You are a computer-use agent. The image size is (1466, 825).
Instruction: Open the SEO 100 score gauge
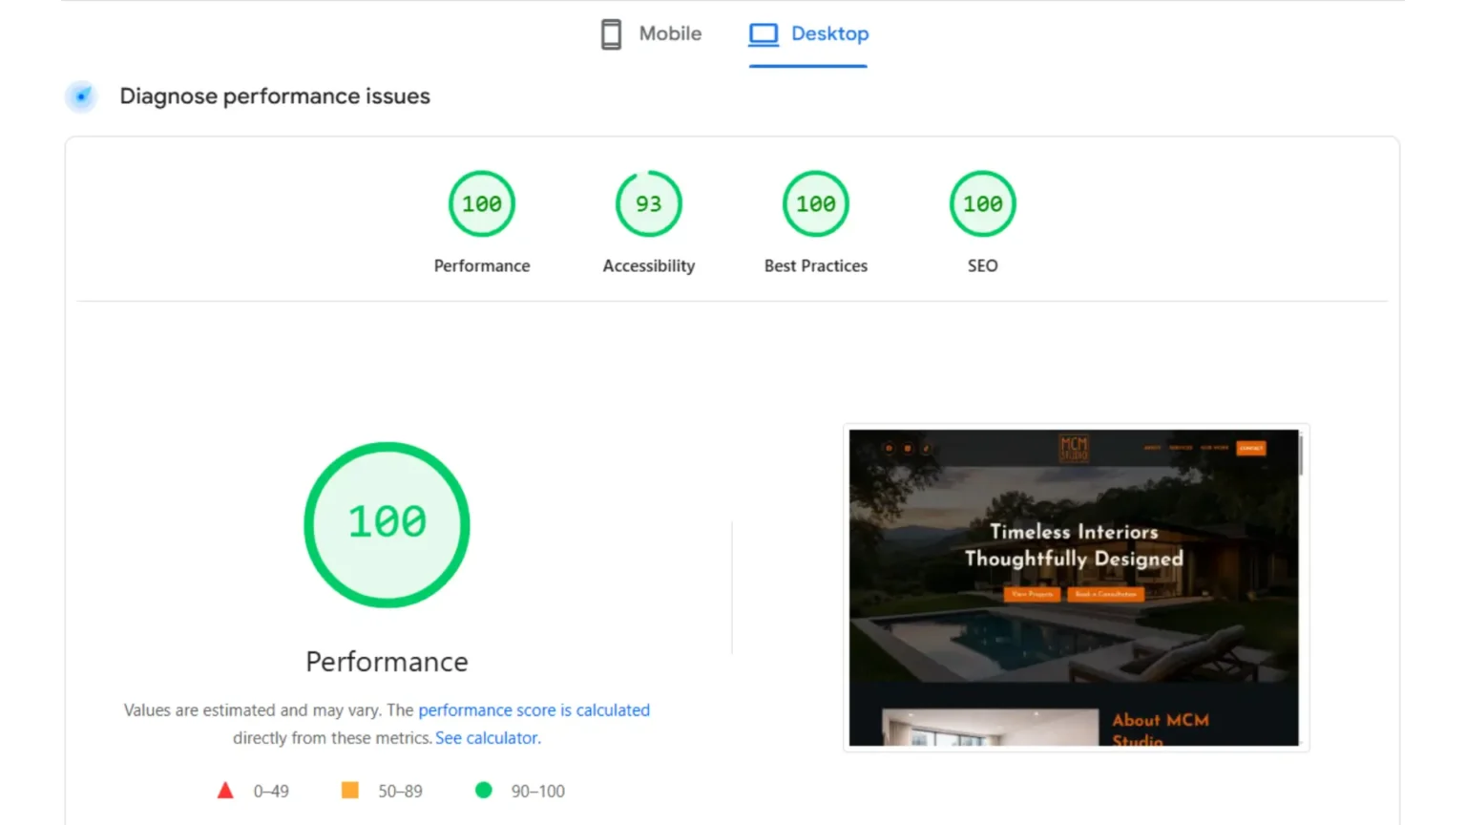point(983,203)
